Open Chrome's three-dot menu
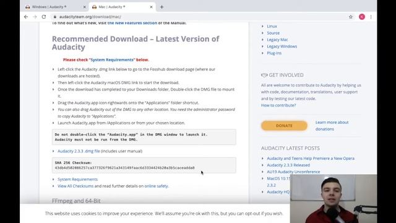 371,17
